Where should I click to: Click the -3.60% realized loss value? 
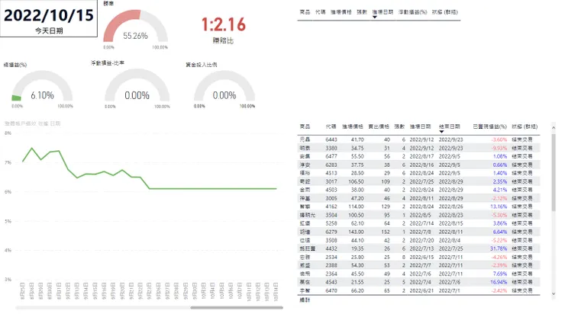[499, 139]
